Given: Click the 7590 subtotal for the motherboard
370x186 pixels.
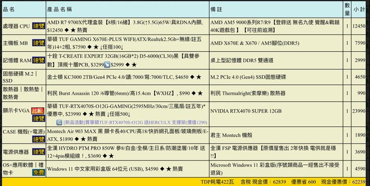Looking at the screenshot, I should coord(360,43).
